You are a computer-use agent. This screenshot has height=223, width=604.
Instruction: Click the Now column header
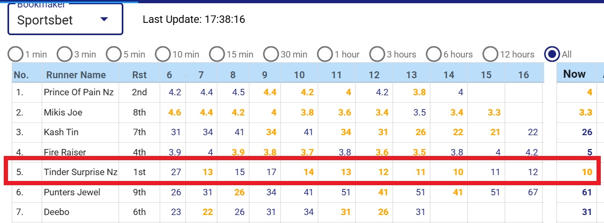click(574, 74)
